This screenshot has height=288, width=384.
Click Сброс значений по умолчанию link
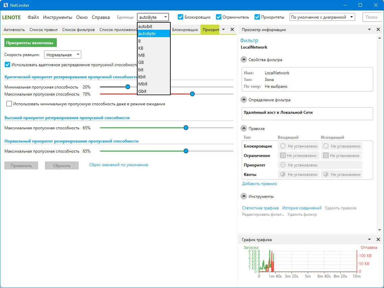click(x=119, y=165)
